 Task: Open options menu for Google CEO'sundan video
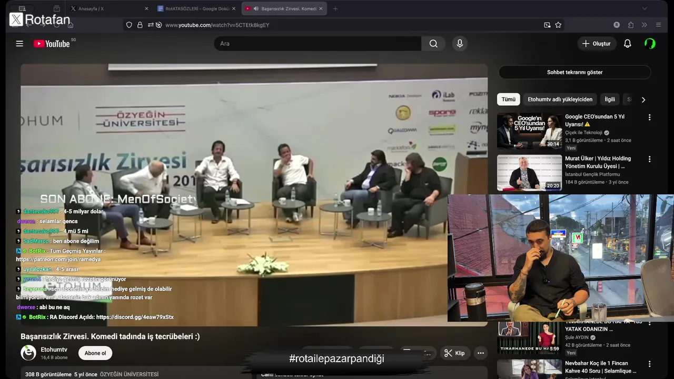point(649,117)
